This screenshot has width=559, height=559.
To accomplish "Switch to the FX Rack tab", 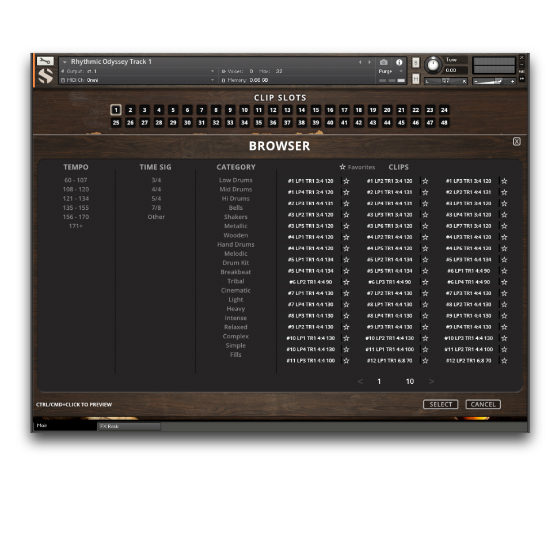I will point(128,426).
